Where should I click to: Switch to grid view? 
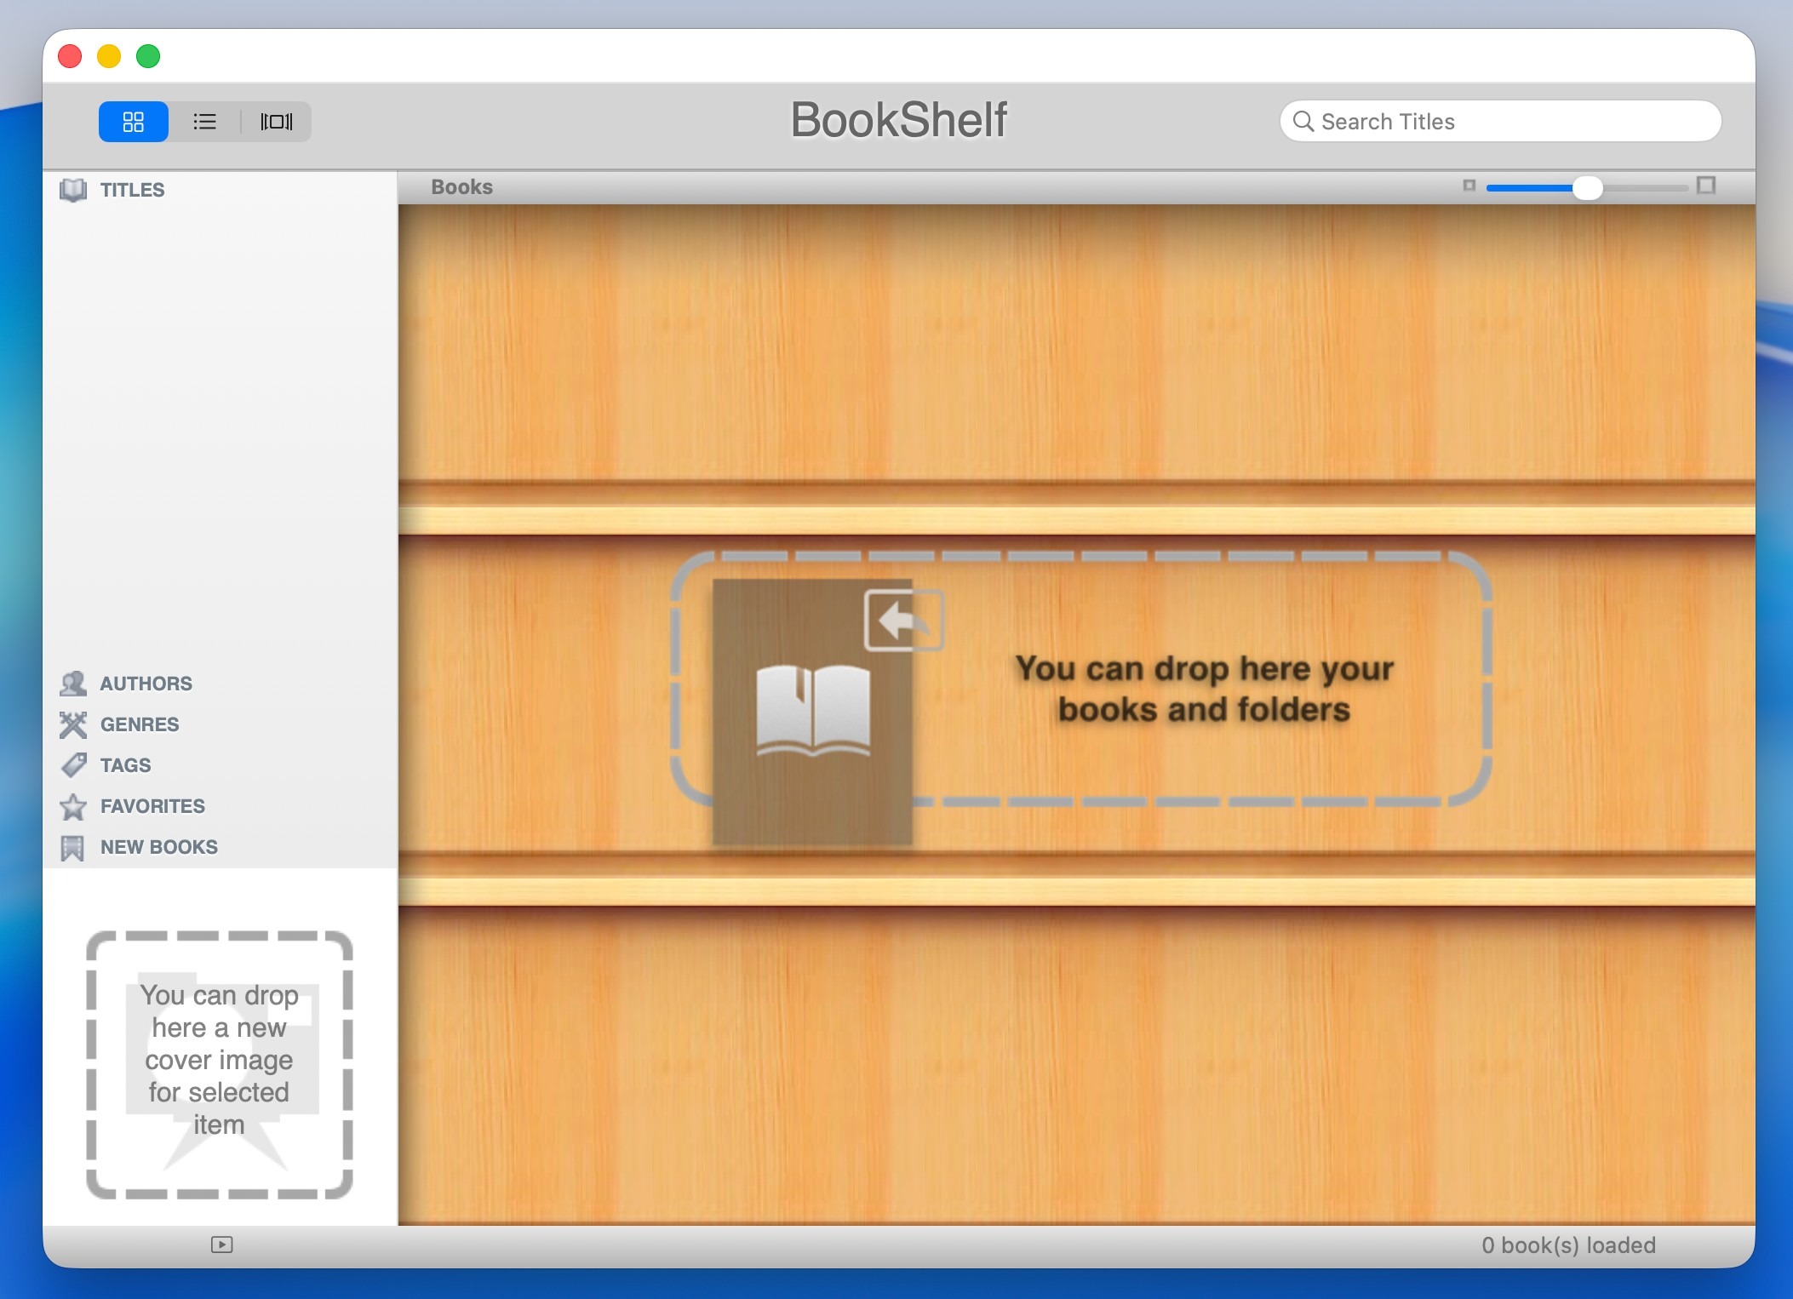pos(134,122)
